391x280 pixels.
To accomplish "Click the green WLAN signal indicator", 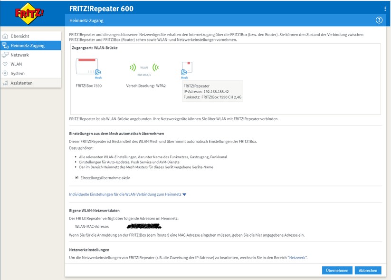I will [x=144, y=68].
